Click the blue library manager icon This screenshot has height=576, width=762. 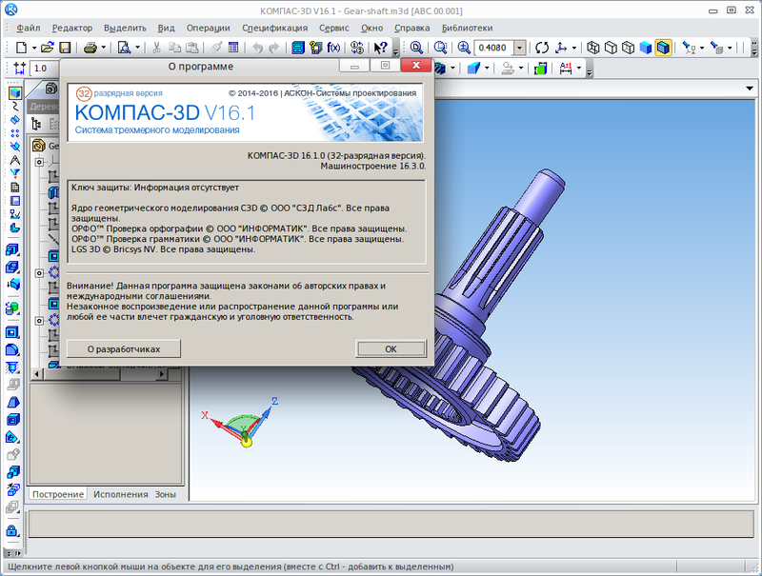(298, 48)
